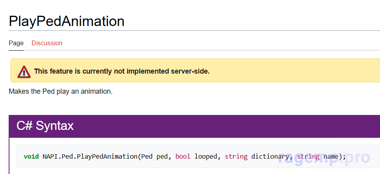Image resolution: width=380 pixels, height=174 pixels.
Task: Click the 'name' parameter in code
Action: click(x=331, y=157)
